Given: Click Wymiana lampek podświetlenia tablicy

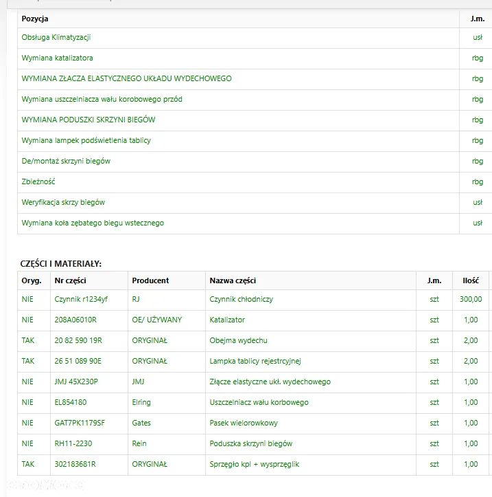Looking at the screenshot, I should pos(86,140).
